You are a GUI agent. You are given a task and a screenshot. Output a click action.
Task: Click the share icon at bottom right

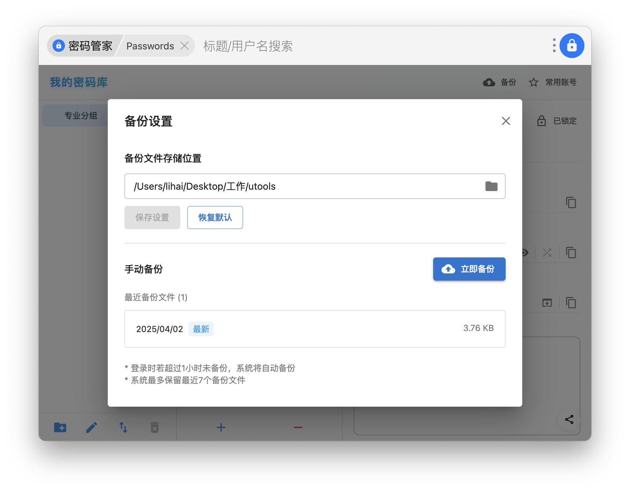coord(569,419)
